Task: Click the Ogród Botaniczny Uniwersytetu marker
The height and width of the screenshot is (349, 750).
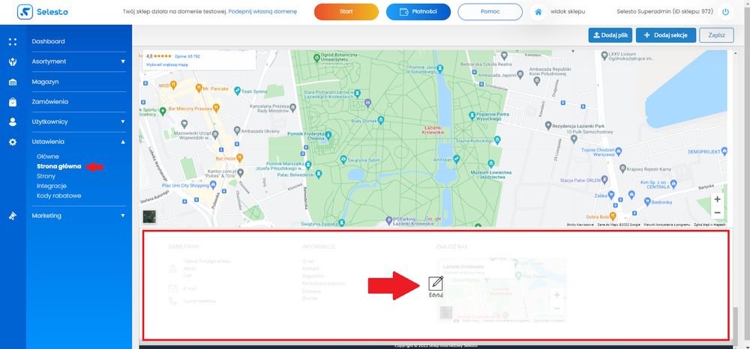Action: [x=316, y=58]
